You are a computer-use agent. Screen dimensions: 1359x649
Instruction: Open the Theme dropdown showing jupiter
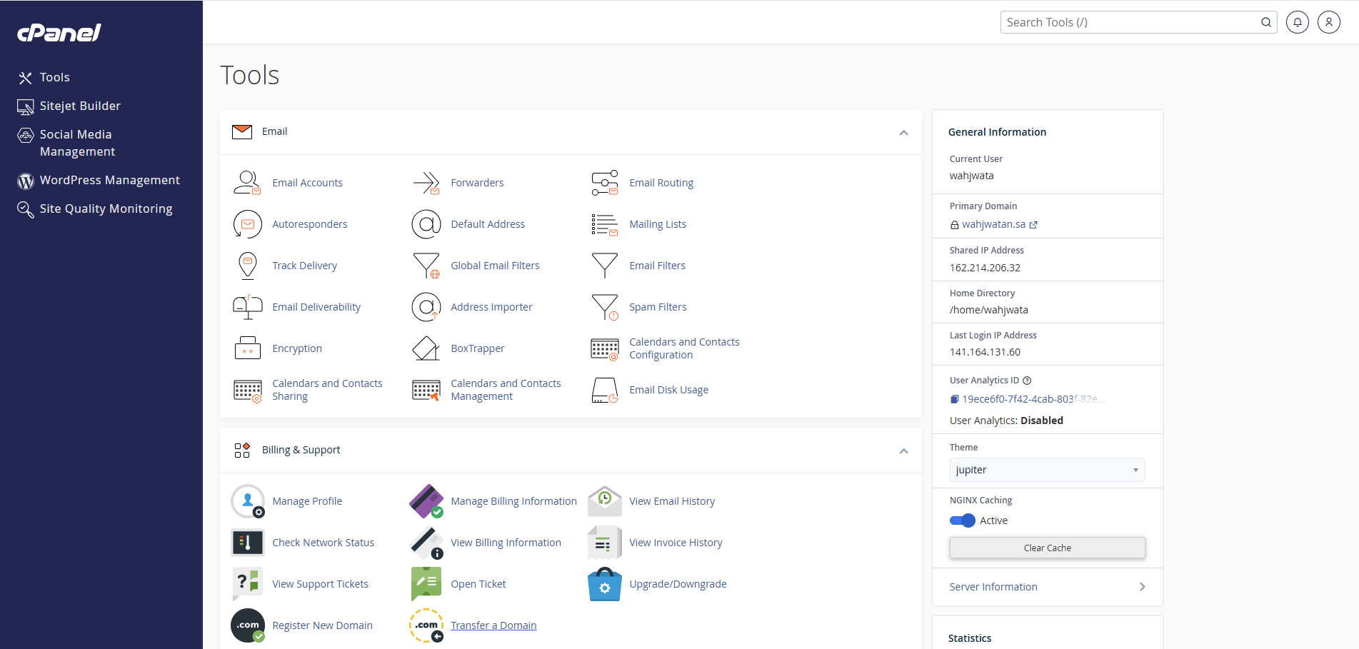[1046, 470]
